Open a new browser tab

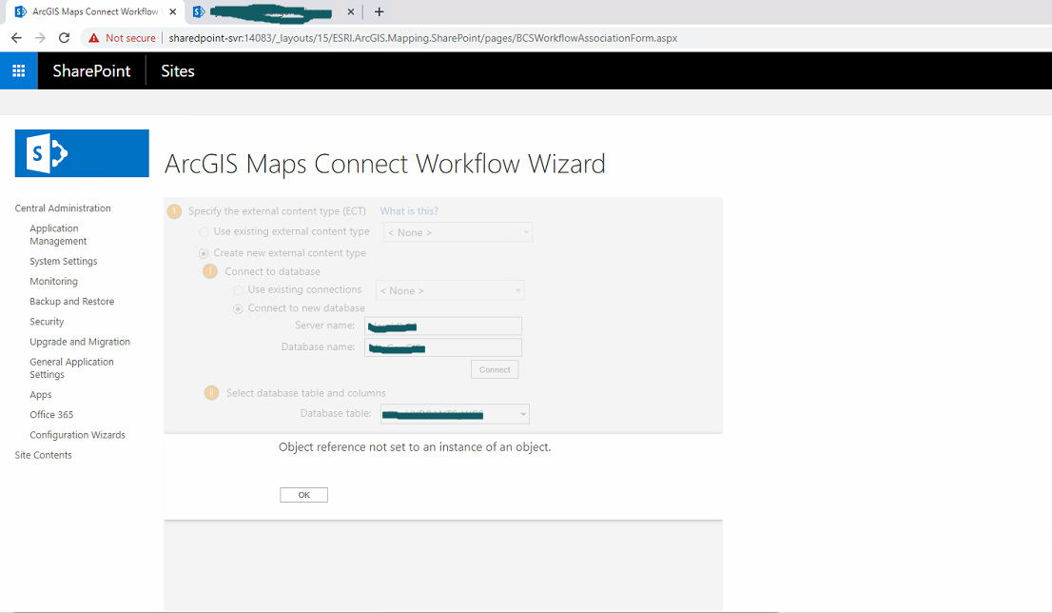point(380,12)
